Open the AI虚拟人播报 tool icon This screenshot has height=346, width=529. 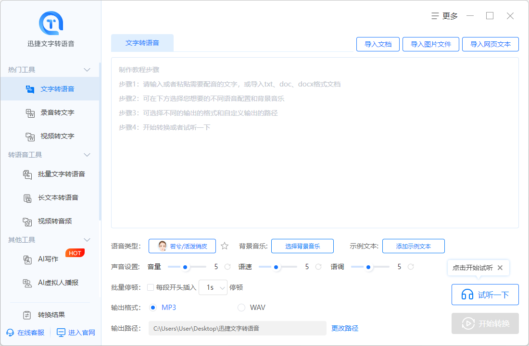[x=27, y=283]
